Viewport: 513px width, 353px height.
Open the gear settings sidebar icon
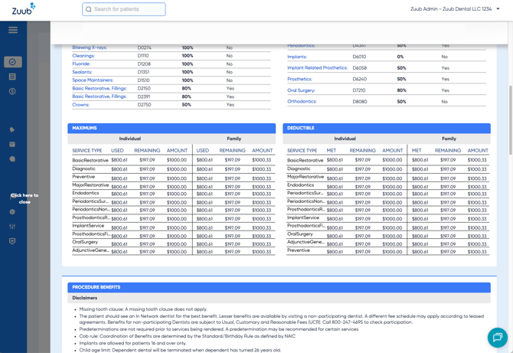coord(12,212)
